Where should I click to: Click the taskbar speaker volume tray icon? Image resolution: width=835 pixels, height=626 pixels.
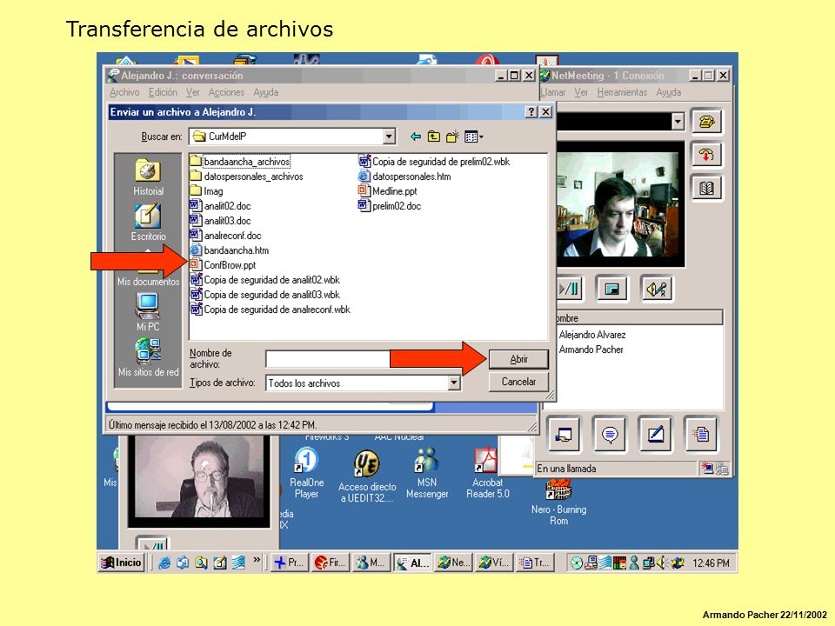[x=661, y=563]
